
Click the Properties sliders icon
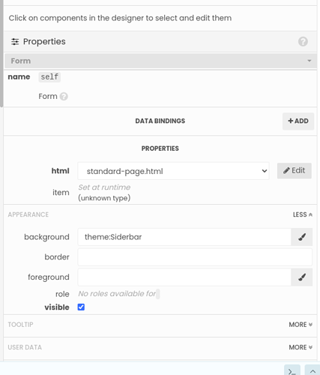coord(15,42)
